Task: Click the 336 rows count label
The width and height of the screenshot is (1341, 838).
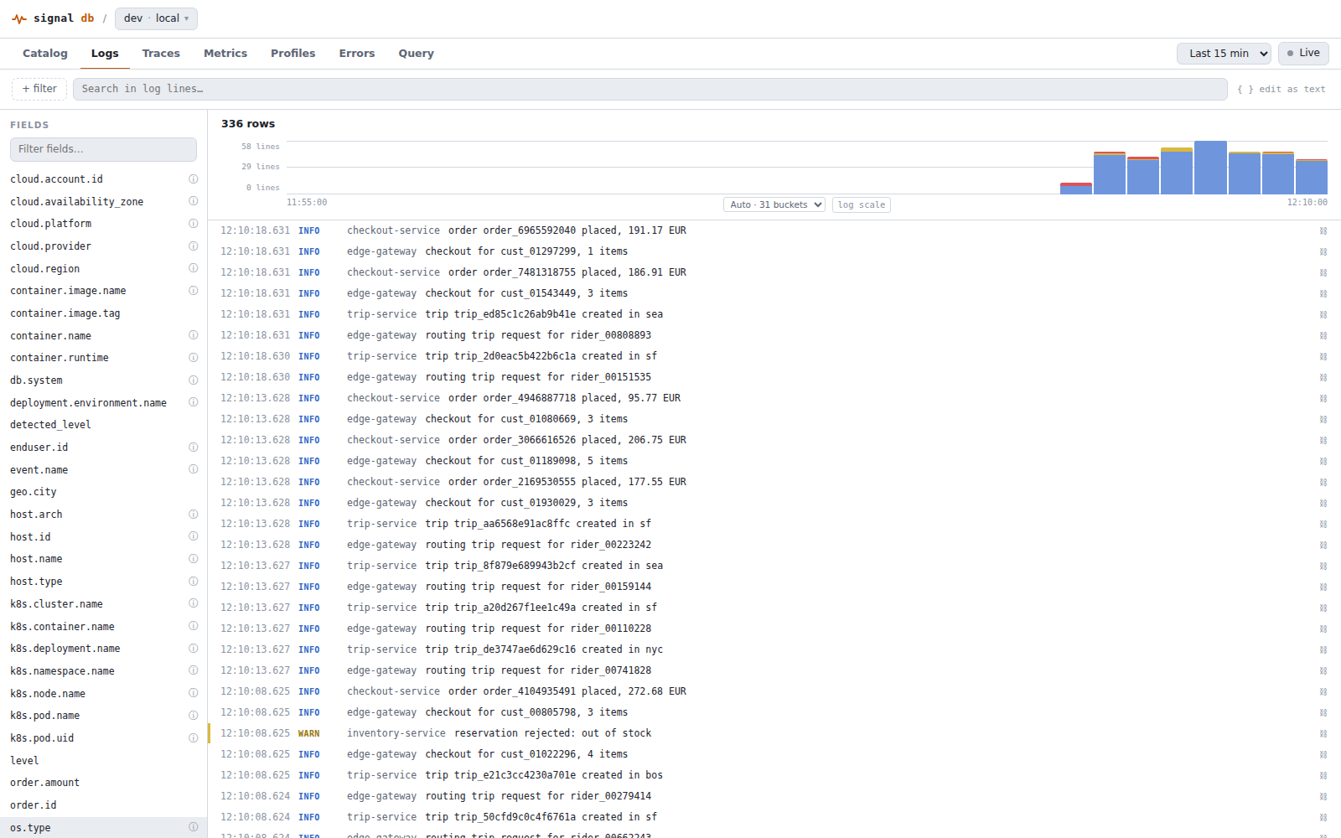Action: [248, 124]
